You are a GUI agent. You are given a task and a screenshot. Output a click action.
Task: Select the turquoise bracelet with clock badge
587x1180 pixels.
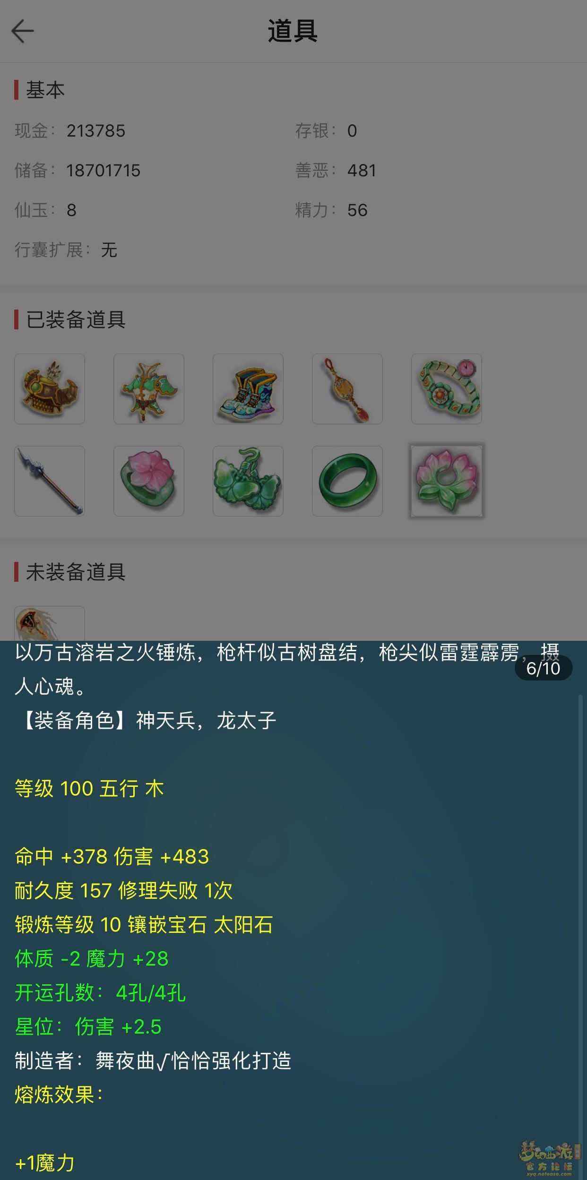[447, 389]
